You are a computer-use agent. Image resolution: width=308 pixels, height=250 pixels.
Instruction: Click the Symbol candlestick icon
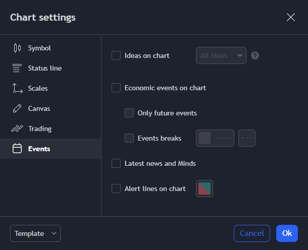(17, 48)
